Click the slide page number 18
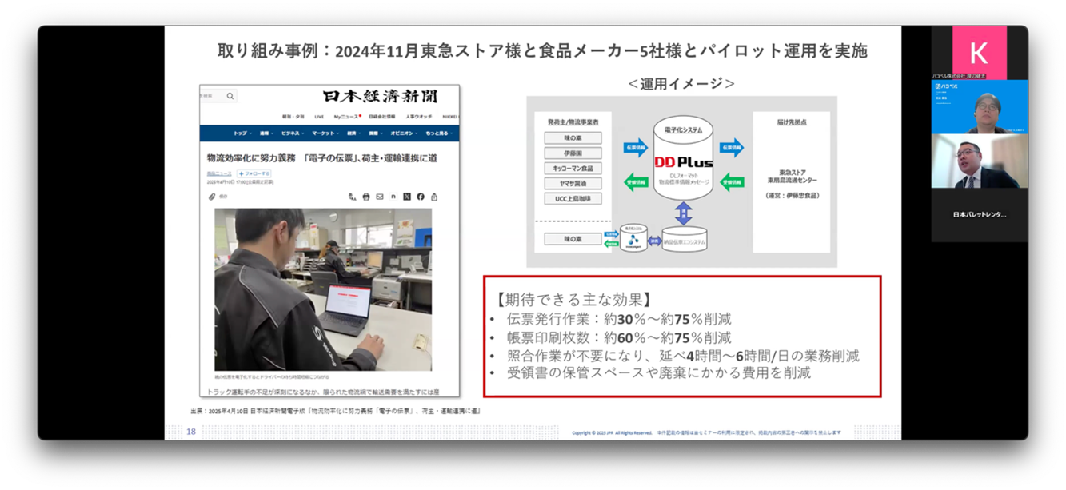The width and height of the screenshot is (1066, 490). tap(191, 432)
